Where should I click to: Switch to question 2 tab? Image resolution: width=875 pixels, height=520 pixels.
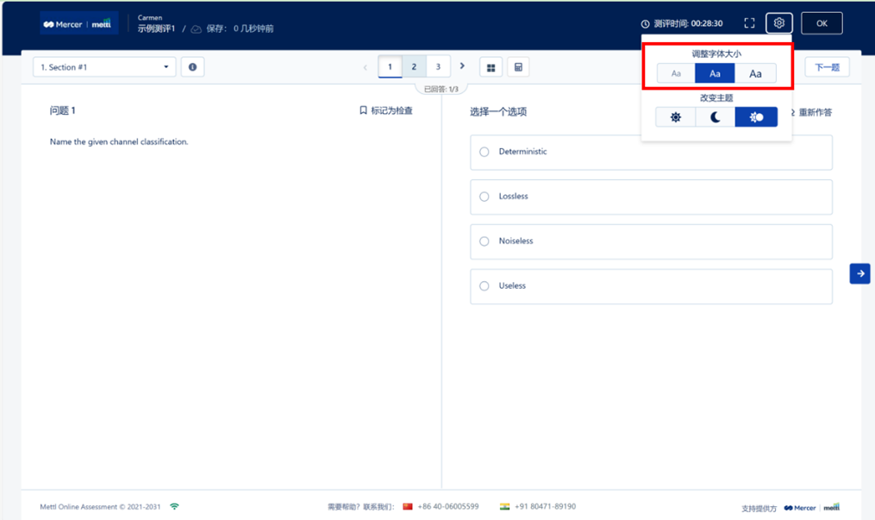coord(414,67)
